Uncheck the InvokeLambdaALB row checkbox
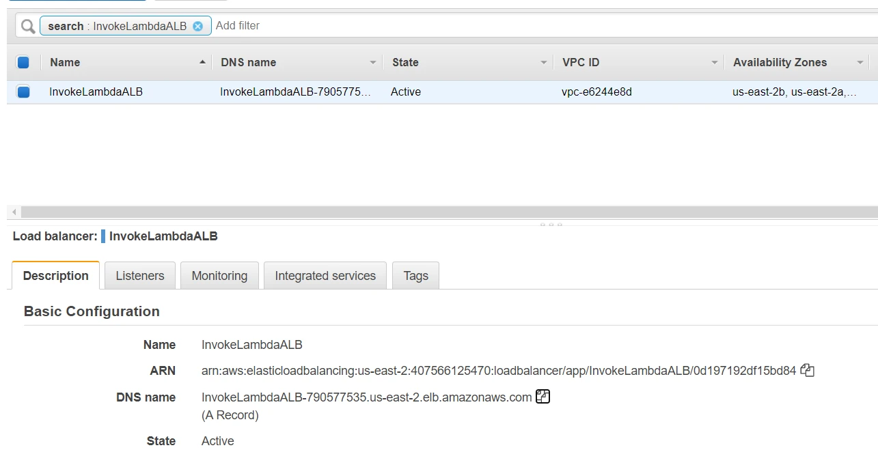 point(23,91)
